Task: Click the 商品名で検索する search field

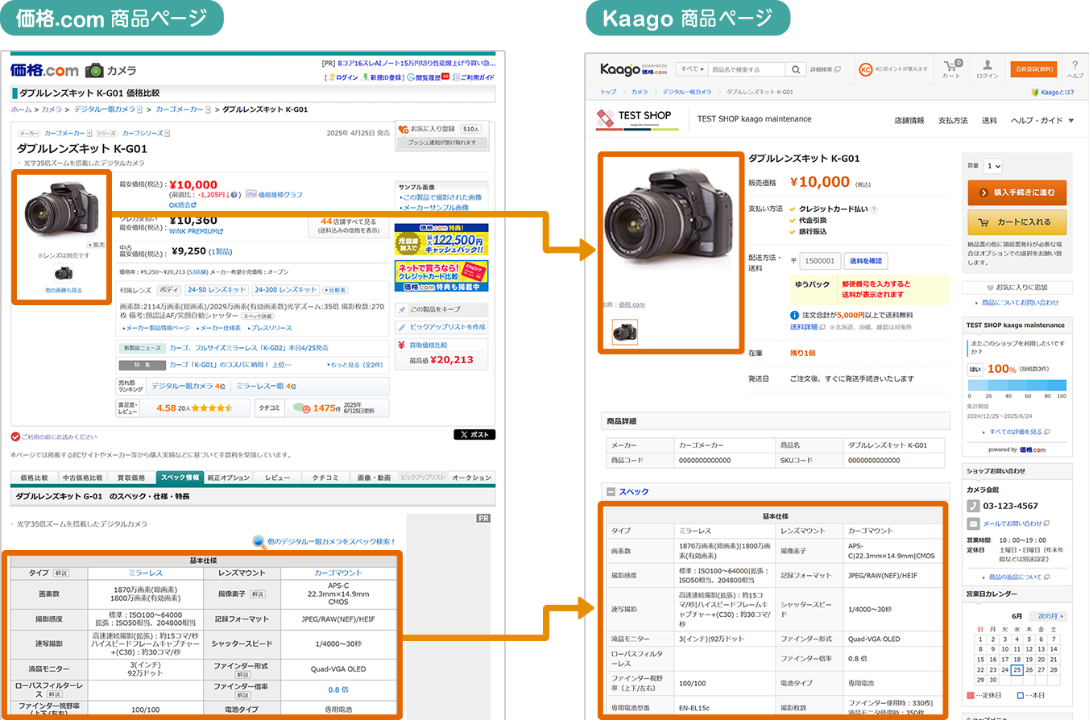Action: pyautogui.click(x=747, y=69)
